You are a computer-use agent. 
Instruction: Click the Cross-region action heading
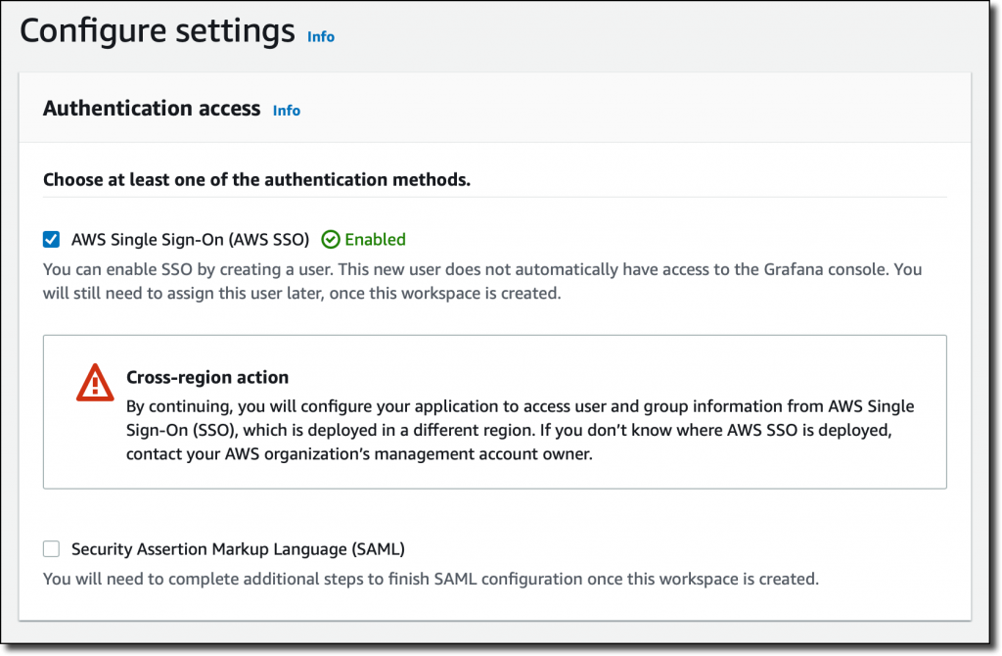(x=207, y=377)
